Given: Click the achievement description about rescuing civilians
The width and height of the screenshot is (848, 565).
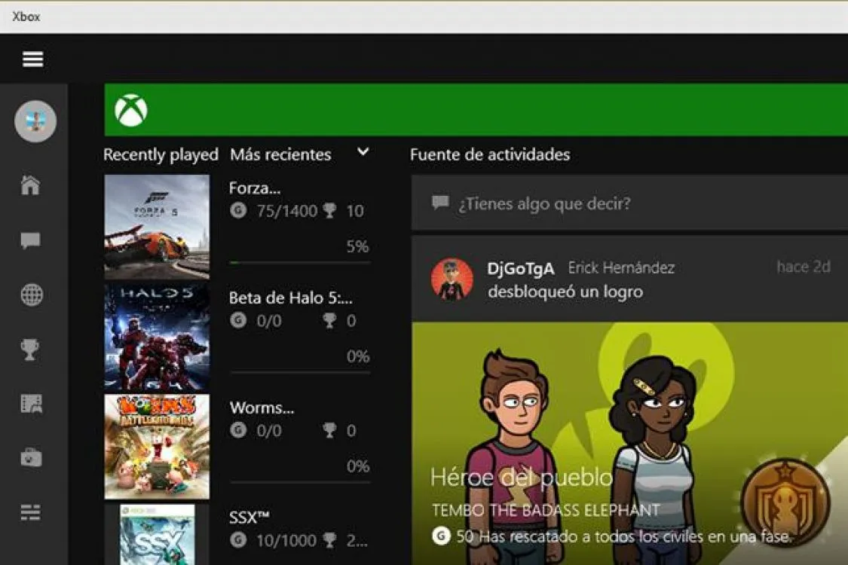Looking at the screenshot, I should (x=635, y=536).
